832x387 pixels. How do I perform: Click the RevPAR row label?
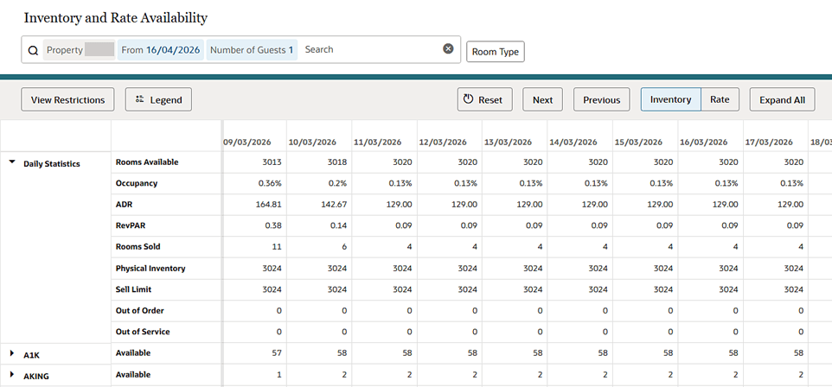[131, 225]
